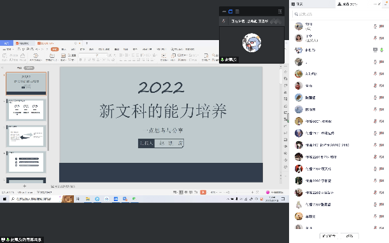The width and height of the screenshot is (389, 243).
Task: Open Windows Start menu
Action: pos(4,199)
